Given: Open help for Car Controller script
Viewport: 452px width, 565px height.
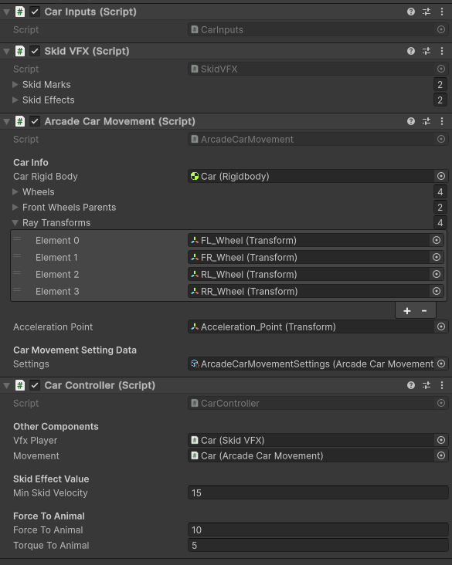Looking at the screenshot, I should [x=411, y=385].
